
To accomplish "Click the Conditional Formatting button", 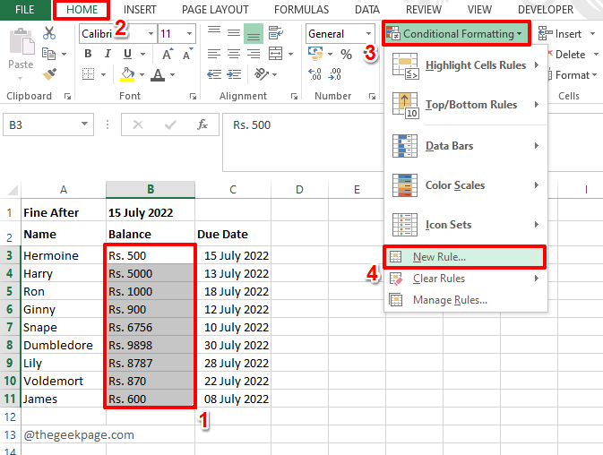I will pyautogui.click(x=455, y=34).
